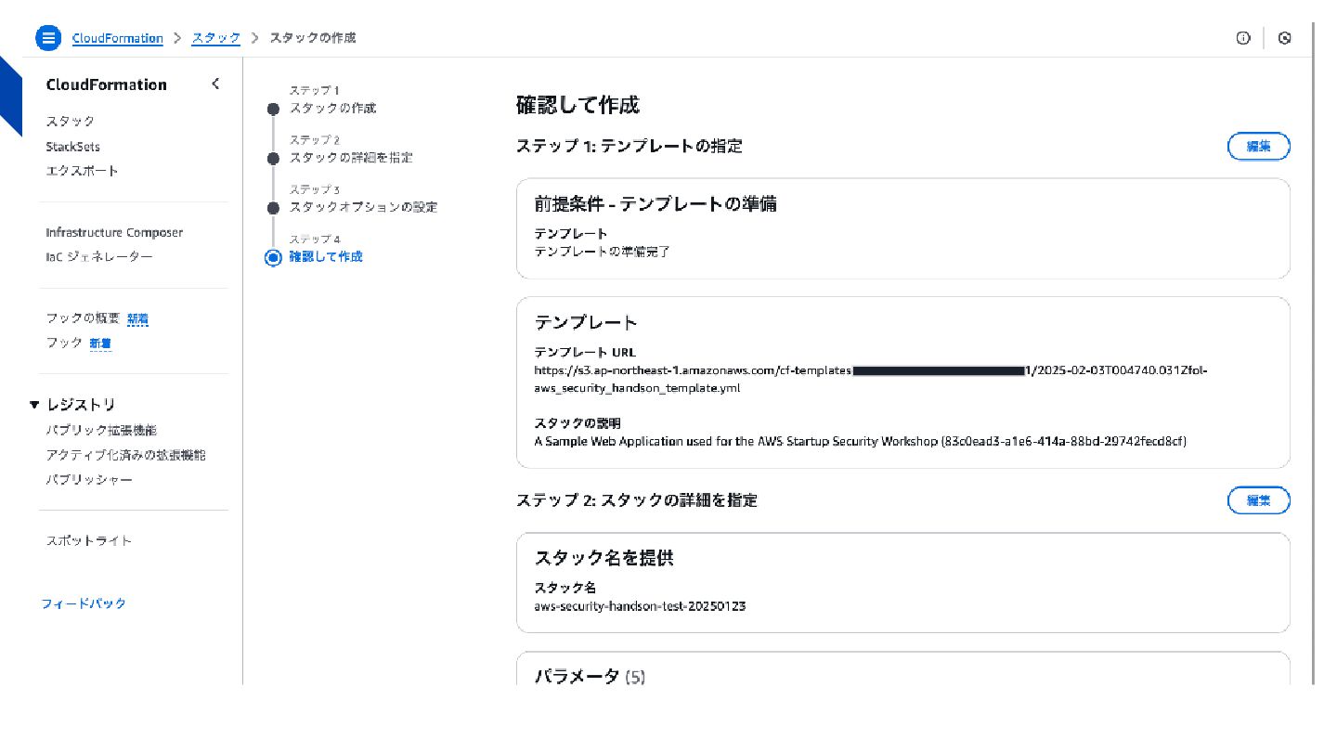The image size is (1337, 752).
Task: Open アクティブ化済みの拡張機能 in sidebar
Action: click(126, 455)
